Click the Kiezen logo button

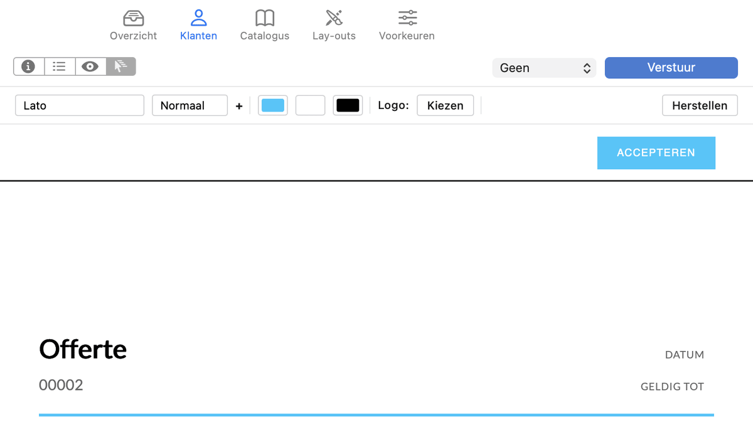445,105
